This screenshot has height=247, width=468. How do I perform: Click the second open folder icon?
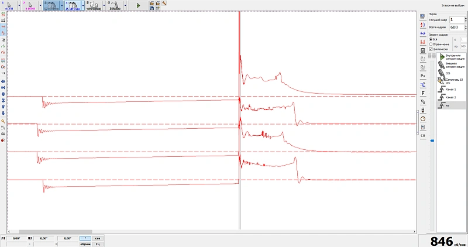pyautogui.click(x=158, y=3)
